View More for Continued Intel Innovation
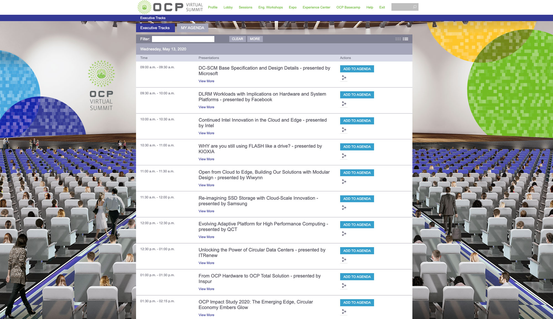The height and width of the screenshot is (319, 553). (206, 133)
